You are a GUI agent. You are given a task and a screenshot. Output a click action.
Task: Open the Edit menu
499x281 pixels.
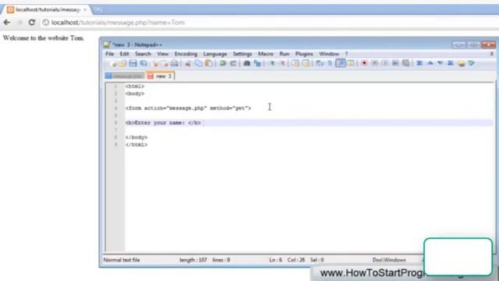click(x=125, y=54)
